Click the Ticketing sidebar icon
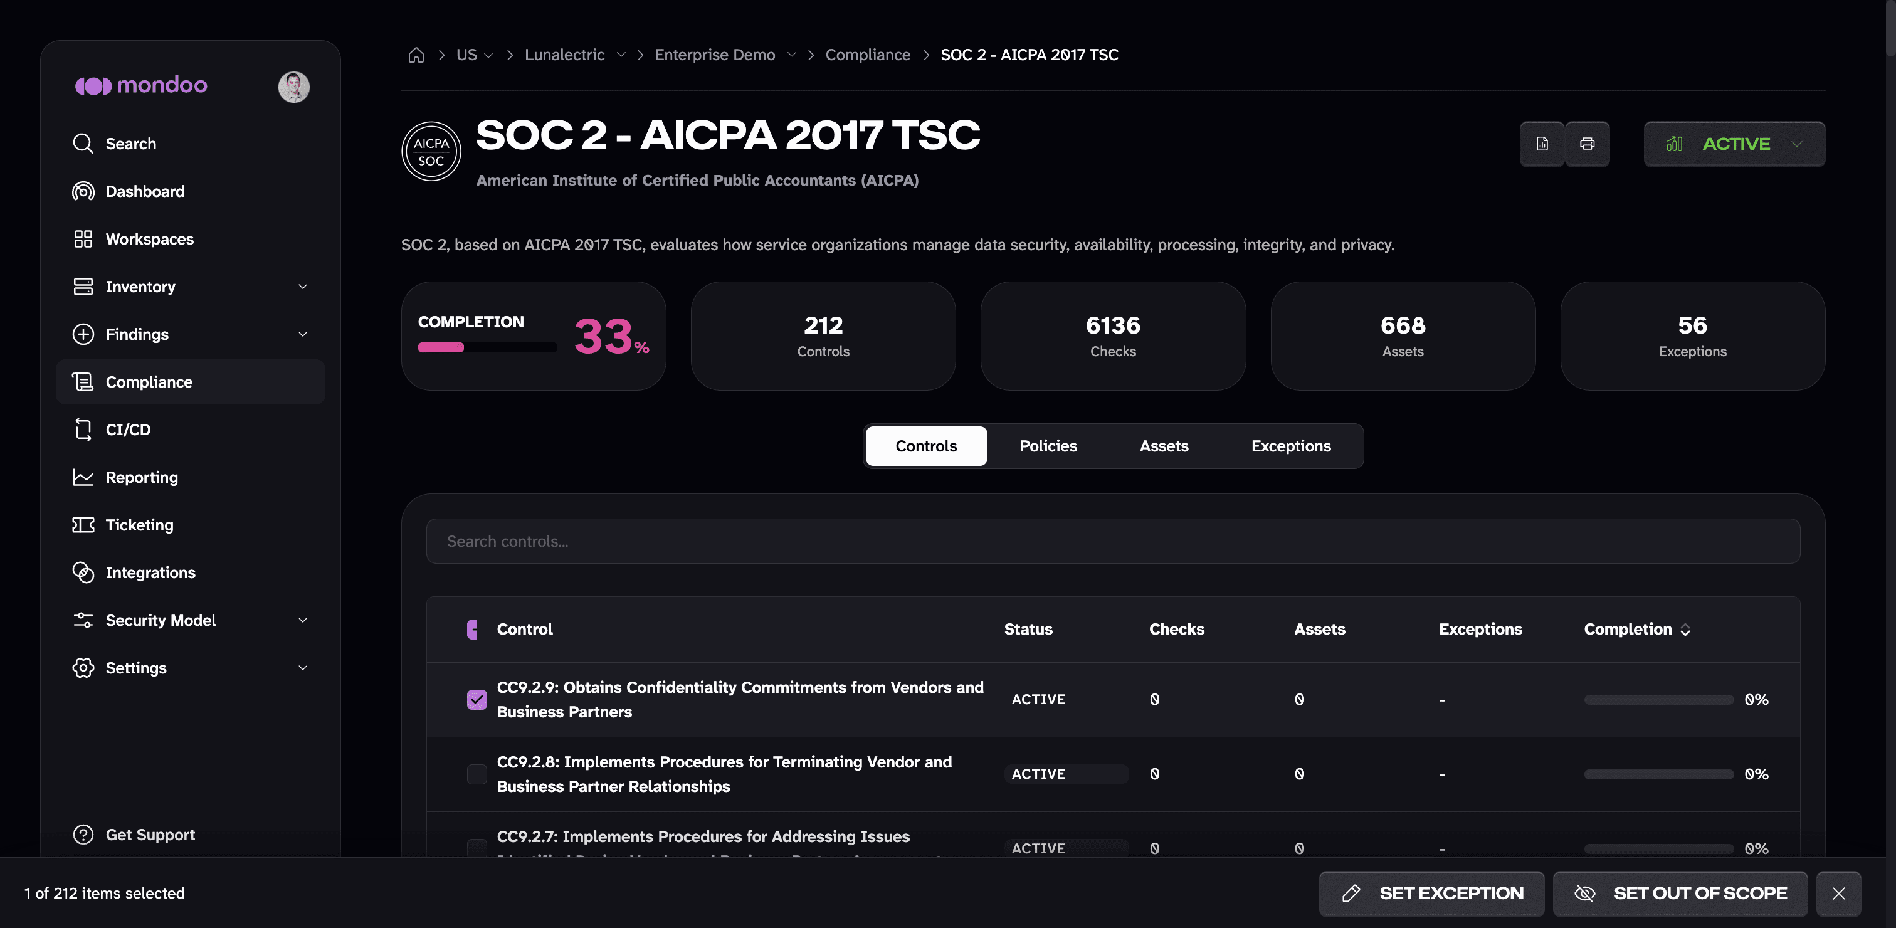1896x928 pixels. (83, 525)
